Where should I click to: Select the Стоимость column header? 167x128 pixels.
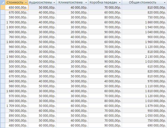[17, 2]
